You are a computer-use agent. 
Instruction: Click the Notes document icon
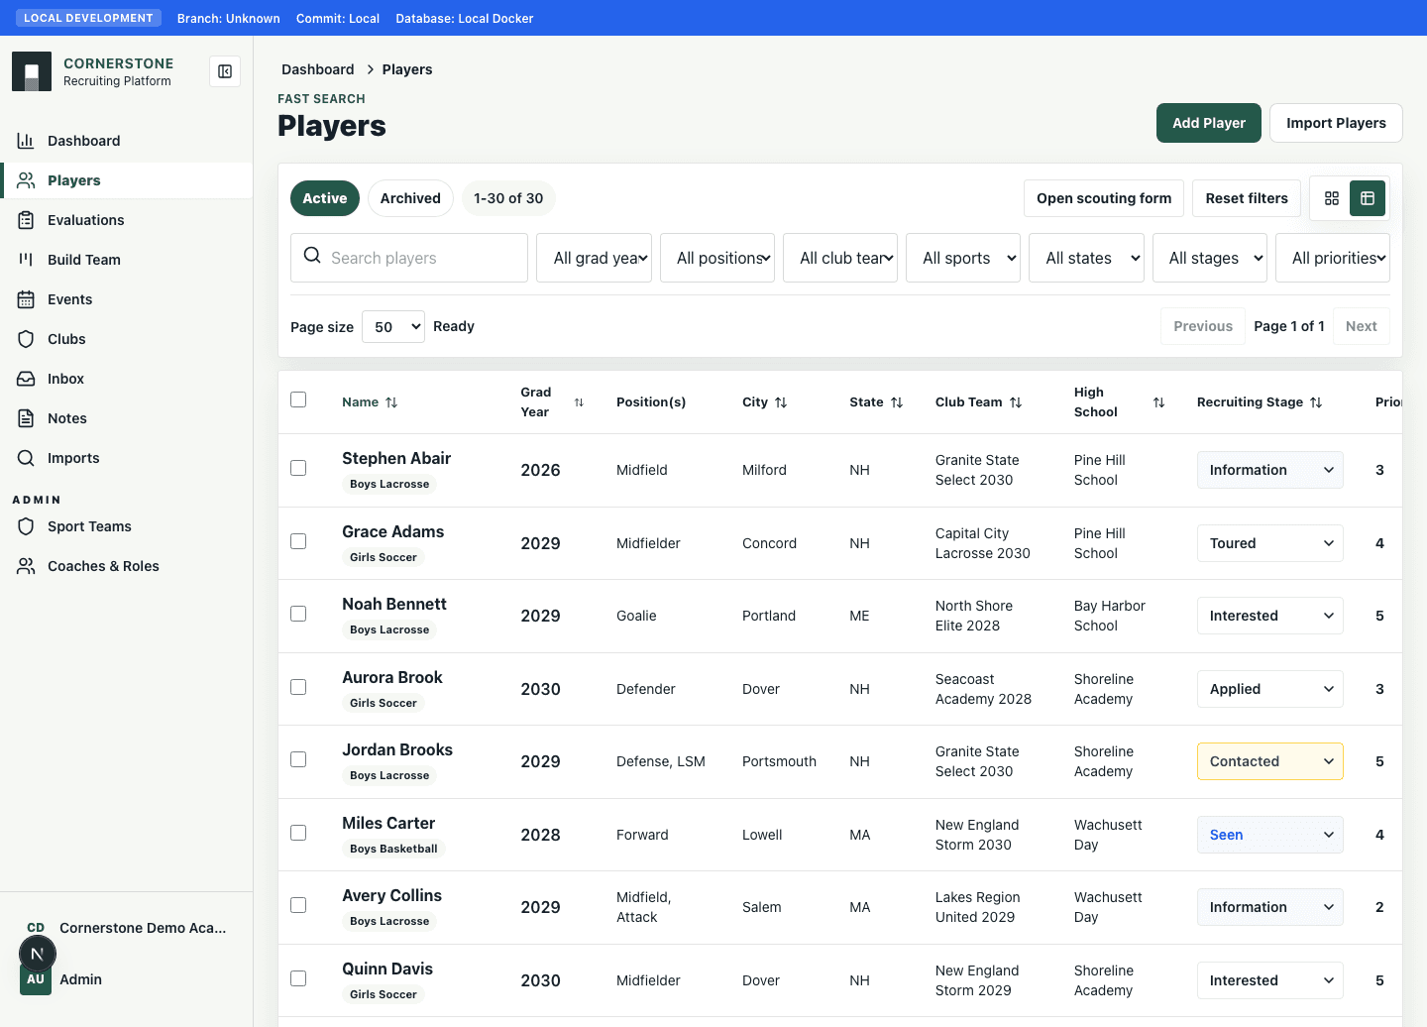pos(26,418)
